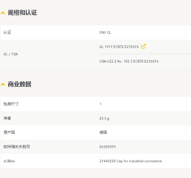The image size is (191, 178).
Task: Collapse the 商业数据 section chevron
Action: [3, 84]
